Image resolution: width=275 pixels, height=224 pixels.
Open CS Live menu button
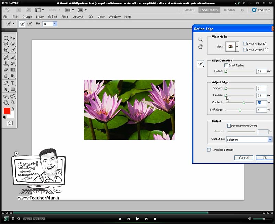(261, 10)
